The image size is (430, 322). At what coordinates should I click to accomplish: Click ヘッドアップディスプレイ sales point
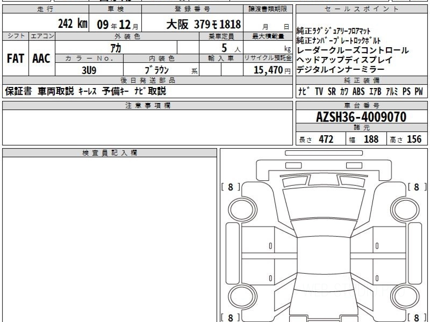(345, 60)
